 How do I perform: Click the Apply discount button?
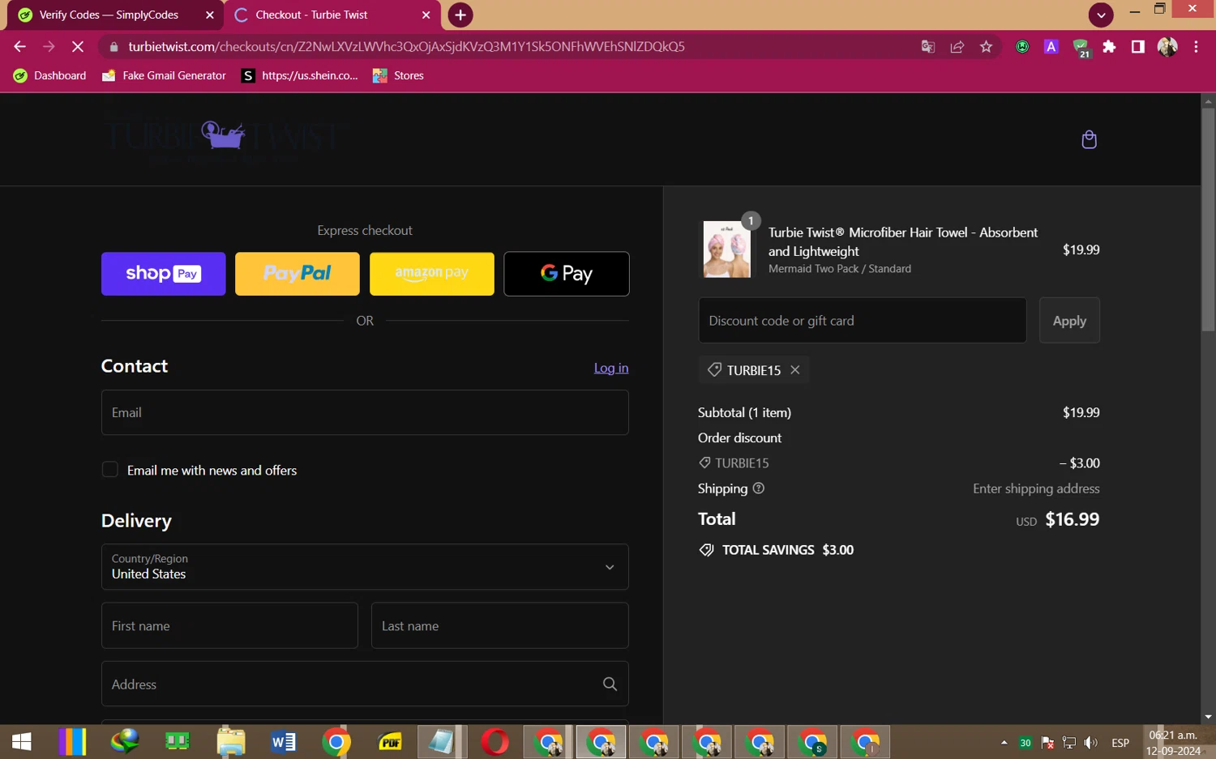pyautogui.click(x=1069, y=321)
